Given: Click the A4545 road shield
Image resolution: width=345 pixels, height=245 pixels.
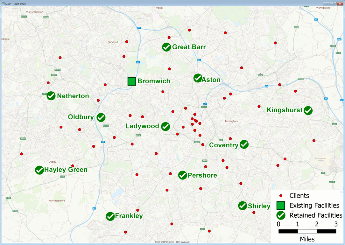Looking at the screenshot, I should point(332,182).
